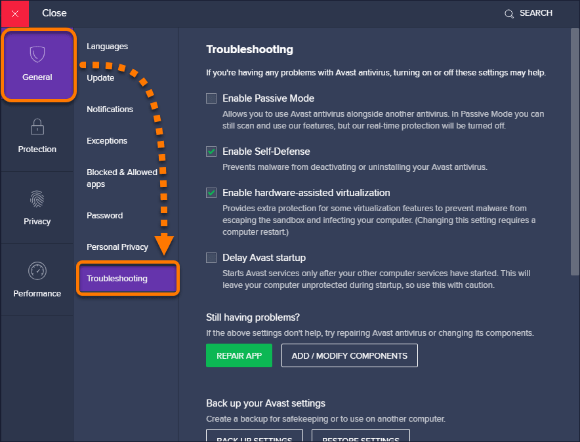
Task: Open Notifications settings
Action: tap(109, 109)
